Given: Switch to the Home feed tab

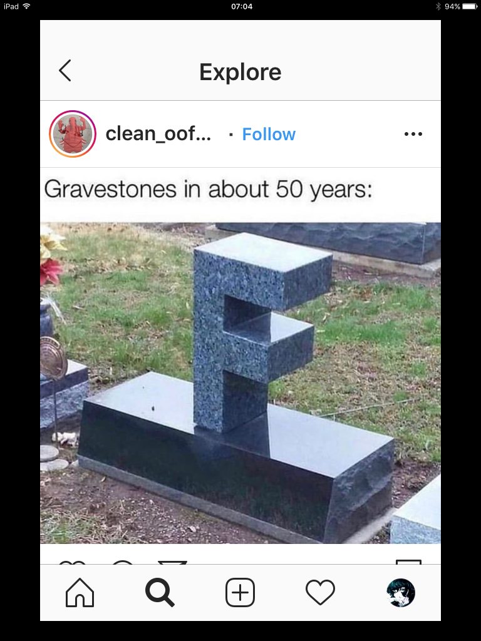Looking at the screenshot, I should (80, 592).
